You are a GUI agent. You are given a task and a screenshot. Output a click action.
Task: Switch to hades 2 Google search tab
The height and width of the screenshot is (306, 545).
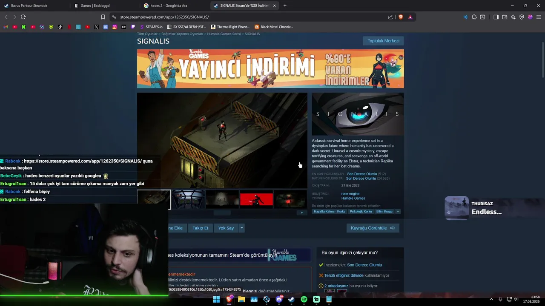[175, 6]
